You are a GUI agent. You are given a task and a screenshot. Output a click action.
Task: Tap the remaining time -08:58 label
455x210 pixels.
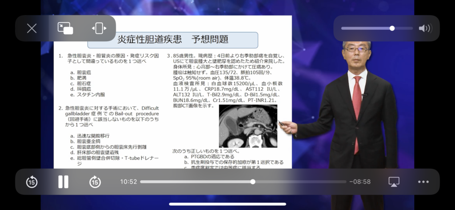pos(360,182)
